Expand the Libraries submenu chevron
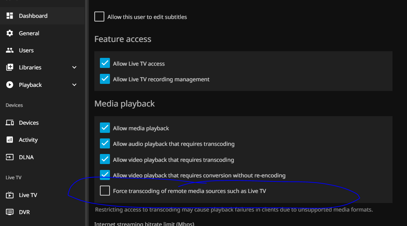The image size is (407, 226). tap(74, 68)
